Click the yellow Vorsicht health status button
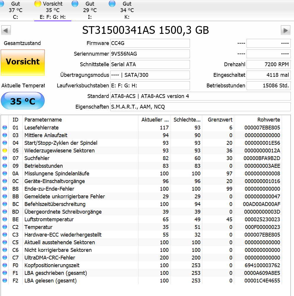Screen dimensions: 294x296 [x=23, y=63]
